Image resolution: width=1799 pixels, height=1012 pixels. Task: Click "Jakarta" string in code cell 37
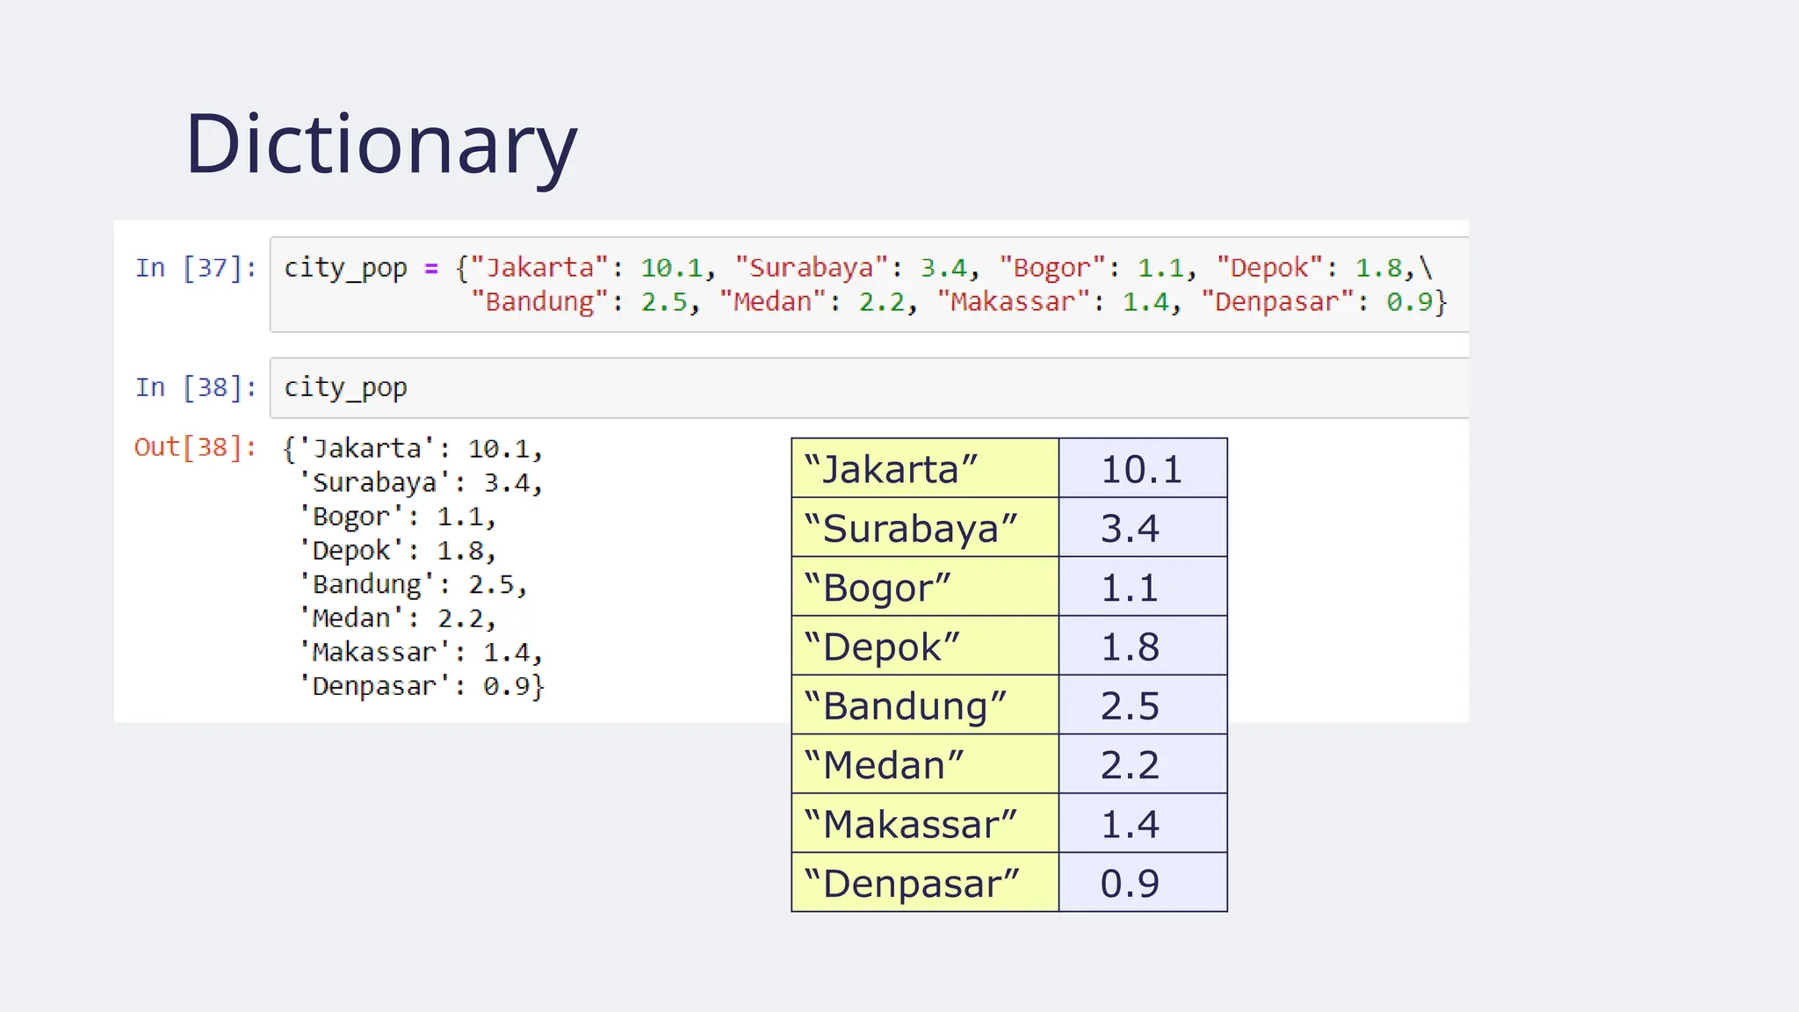point(539,267)
